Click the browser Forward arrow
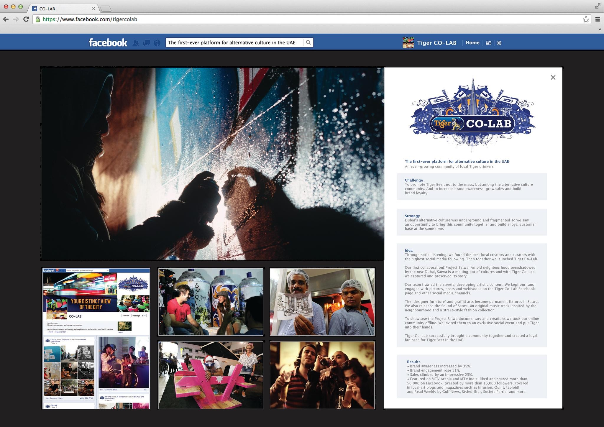Viewport: 604px width, 427px height. 16,19
